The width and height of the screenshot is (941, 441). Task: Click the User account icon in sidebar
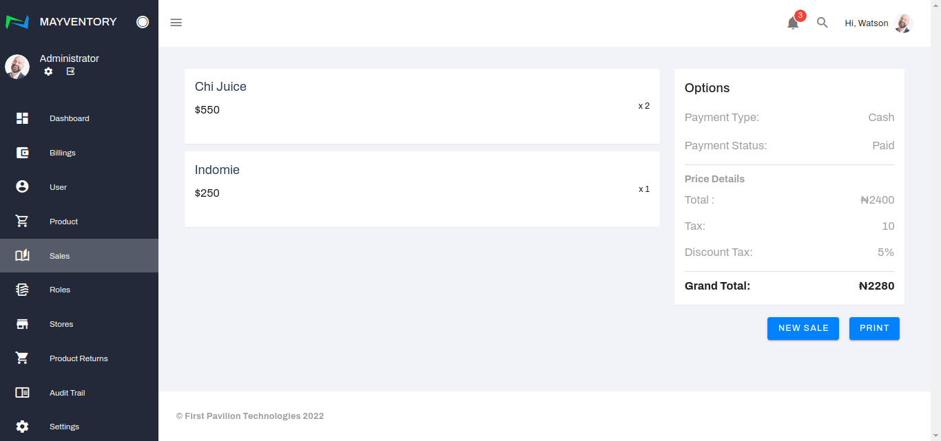coord(22,186)
